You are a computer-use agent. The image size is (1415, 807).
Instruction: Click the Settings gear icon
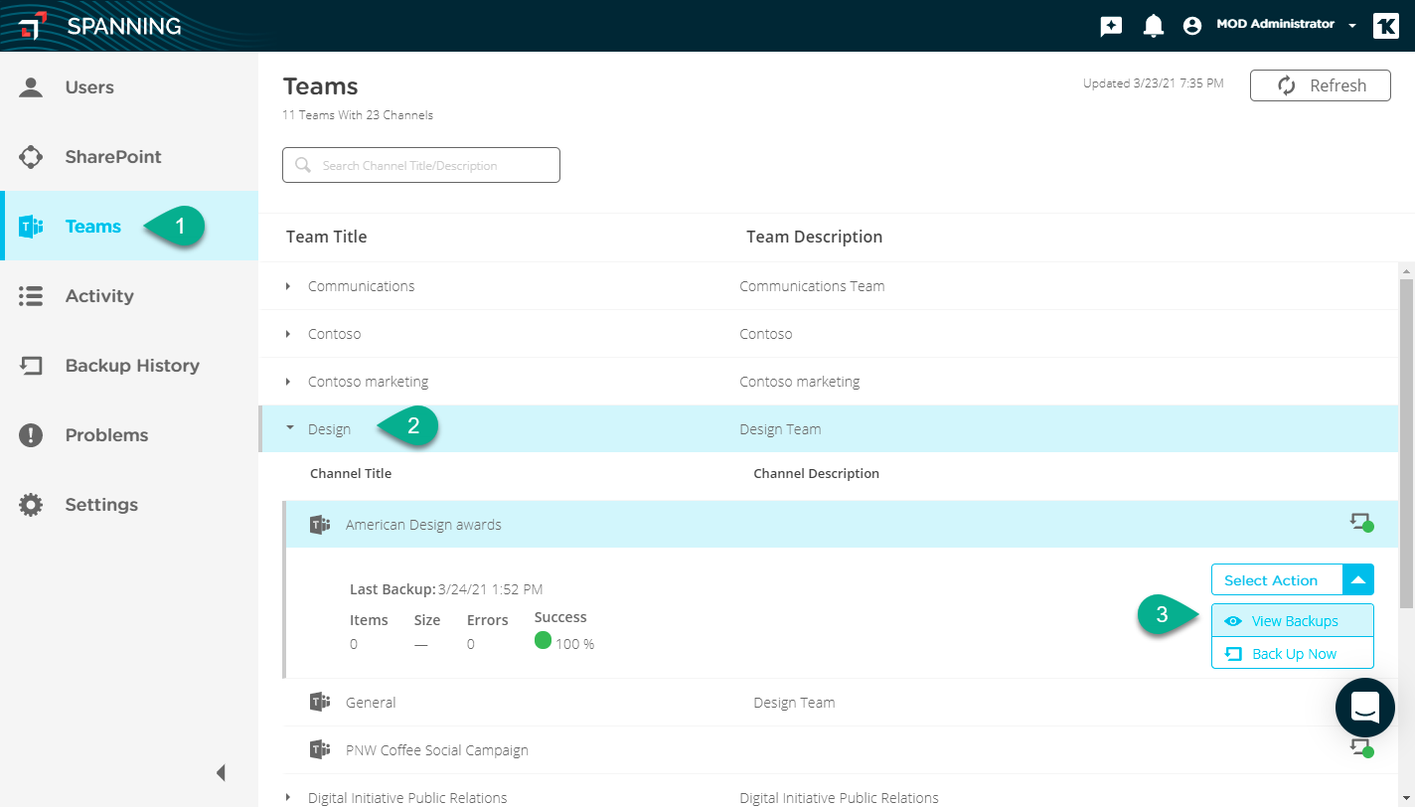31,505
